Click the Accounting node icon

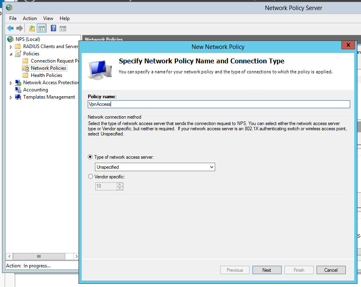[x=18, y=90]
